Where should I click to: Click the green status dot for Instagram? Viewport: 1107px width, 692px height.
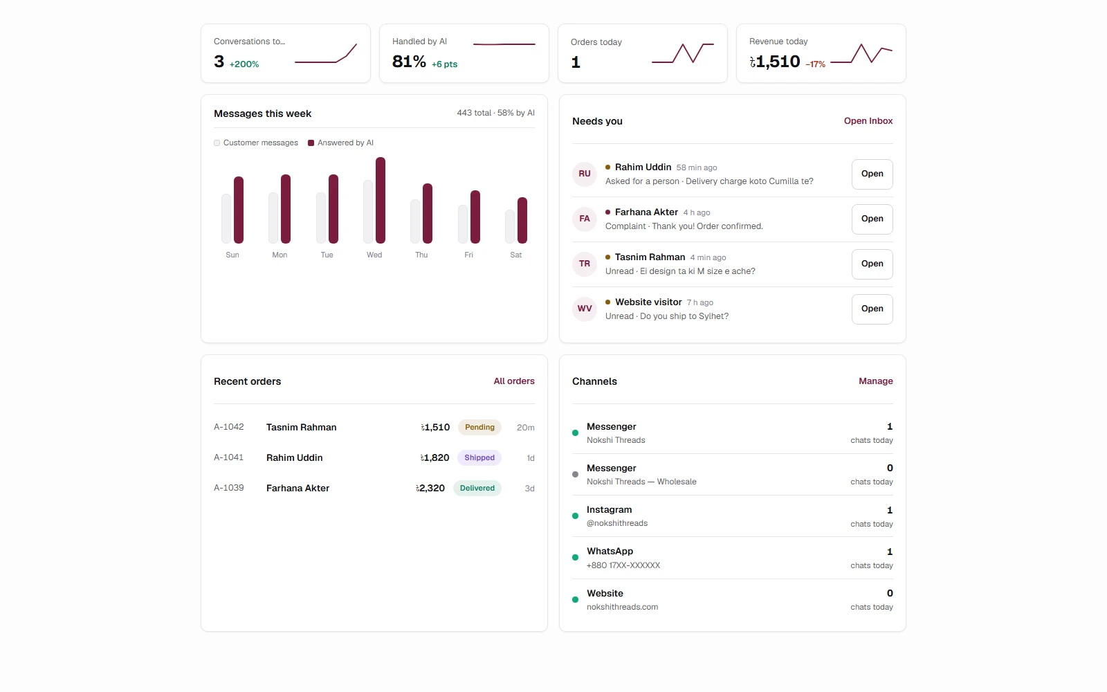pyautogui.click(x=575, y=516)
